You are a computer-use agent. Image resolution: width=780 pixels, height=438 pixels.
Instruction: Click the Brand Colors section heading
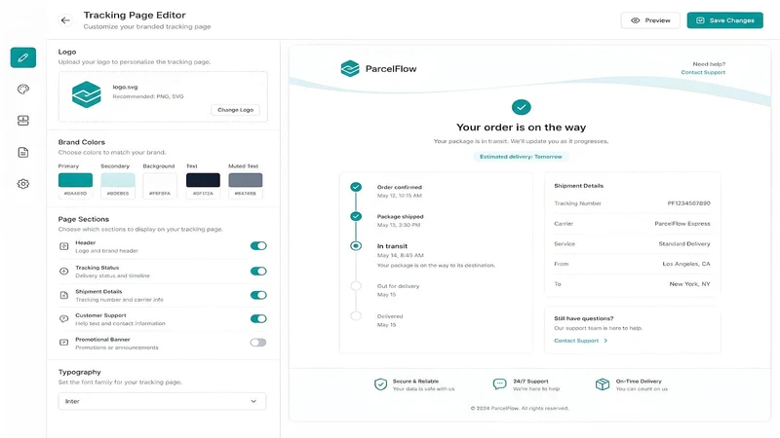(x=82, y=142)
